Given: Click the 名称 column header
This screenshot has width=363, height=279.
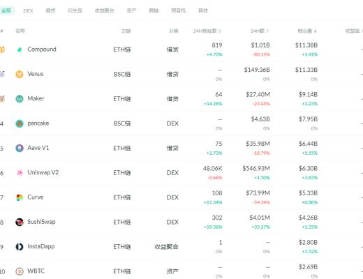Looking at the screenshot, I should pyautogui.click(x=20, y=31).
